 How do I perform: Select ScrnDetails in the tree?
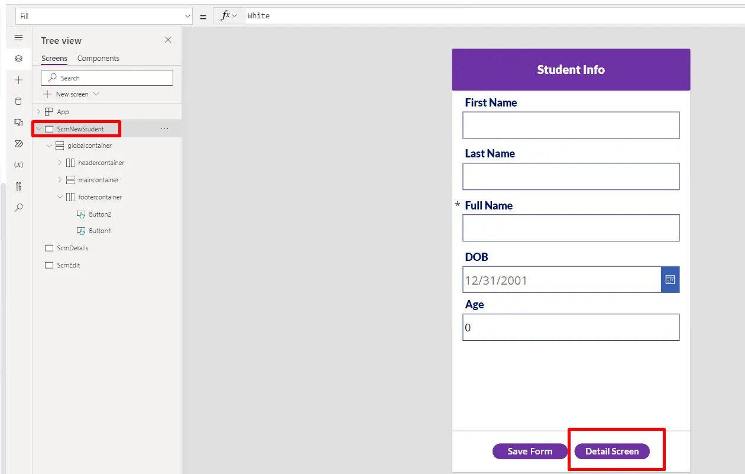pos(73,248)
